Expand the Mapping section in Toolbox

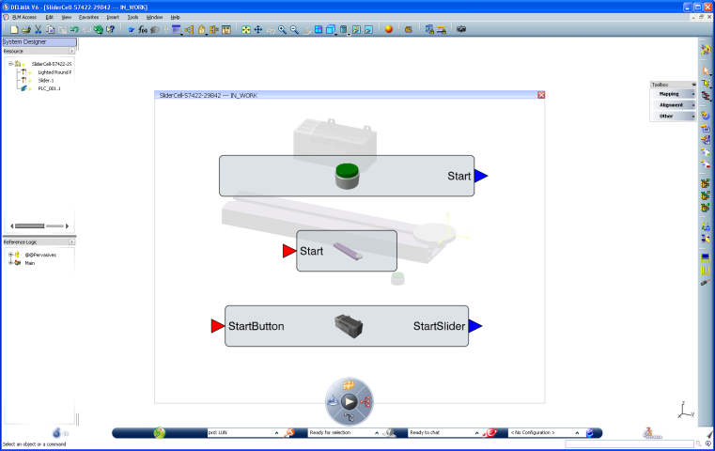[673, 94]
